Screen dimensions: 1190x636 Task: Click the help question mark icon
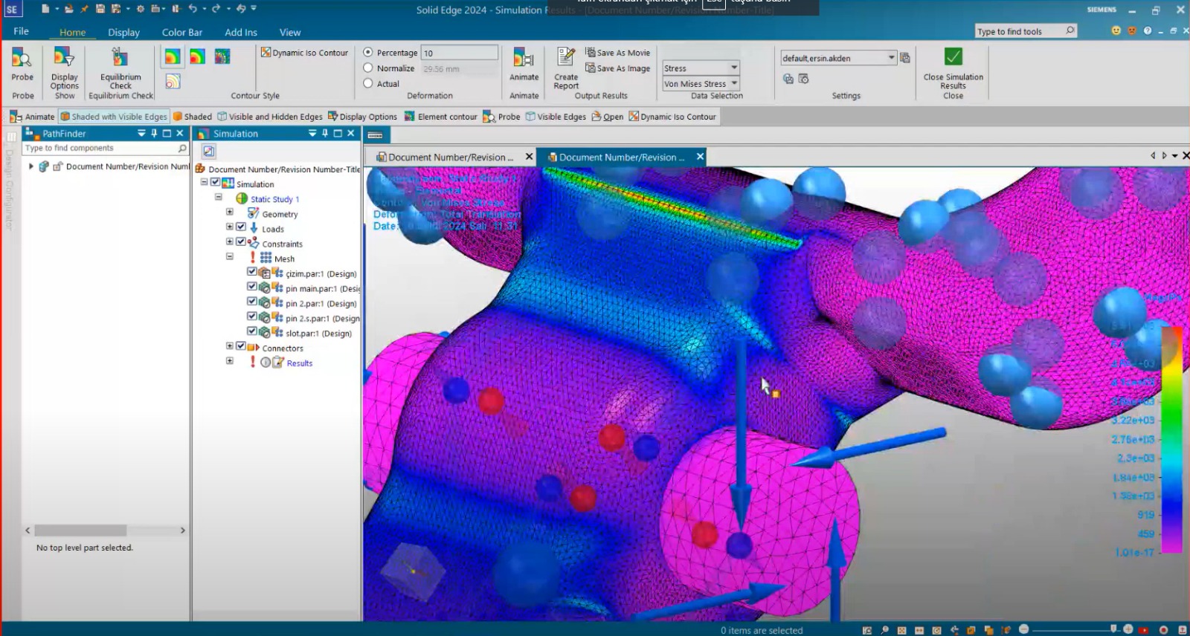(x=1148, y=30)
